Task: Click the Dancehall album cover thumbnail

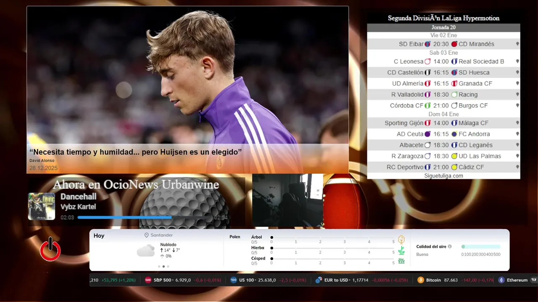Action: tap(42, 206)
